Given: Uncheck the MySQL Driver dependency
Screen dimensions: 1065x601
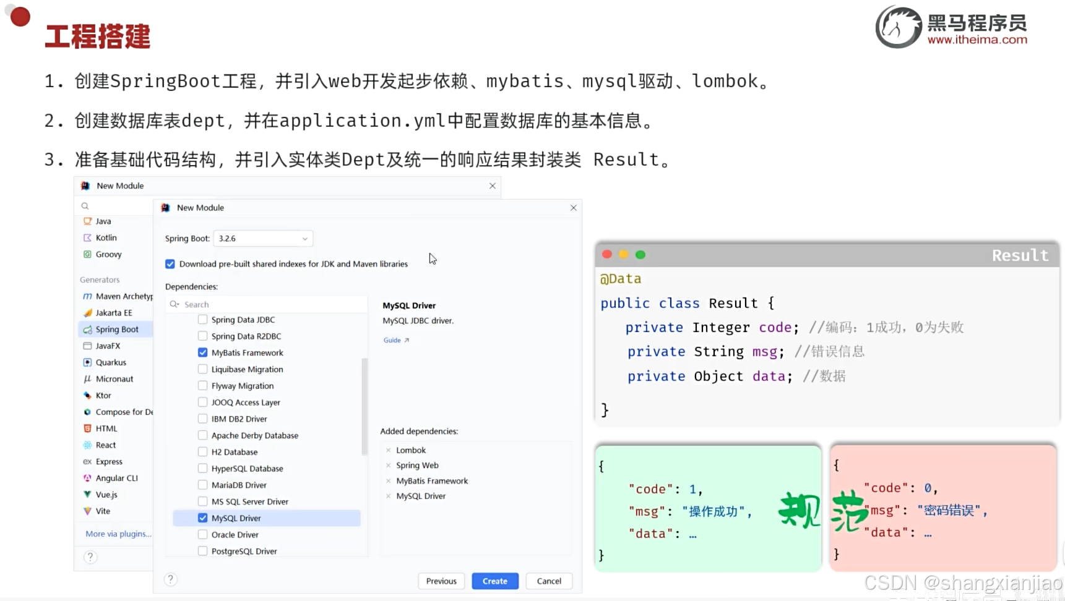Looking at the screenshot, I should coord(202,518).
